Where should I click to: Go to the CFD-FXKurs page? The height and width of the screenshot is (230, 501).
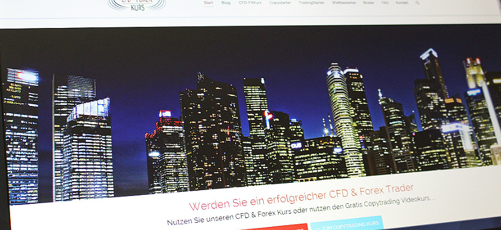(250, 2)
